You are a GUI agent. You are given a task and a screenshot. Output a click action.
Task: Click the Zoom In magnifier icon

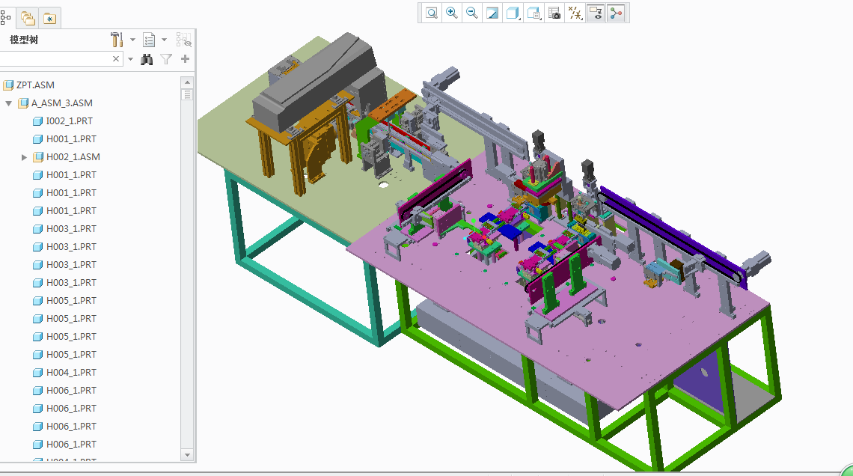tap(452, 13)
